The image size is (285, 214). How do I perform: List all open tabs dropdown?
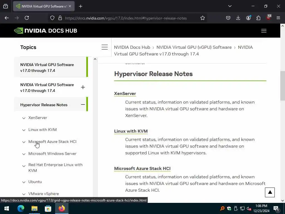click(230, 6)
